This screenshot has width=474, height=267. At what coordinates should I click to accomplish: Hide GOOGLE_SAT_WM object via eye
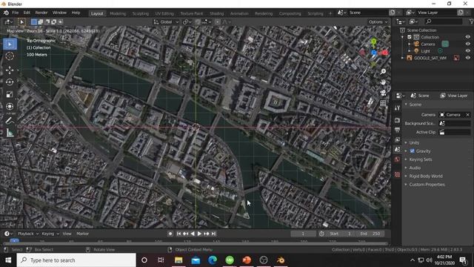[467, 58]
